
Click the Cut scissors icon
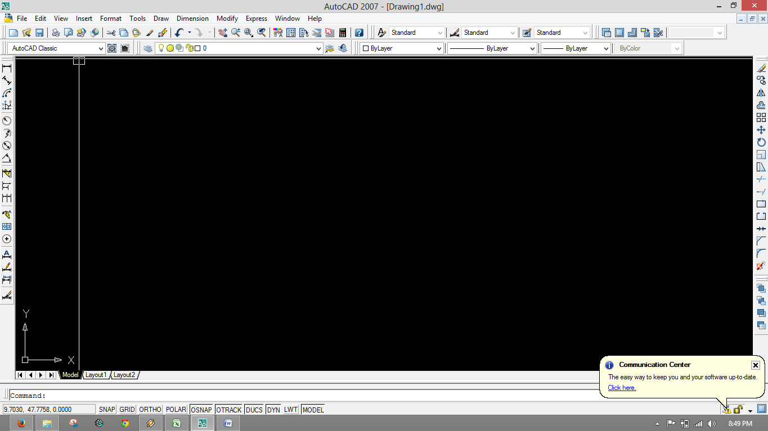coord(111,33)
